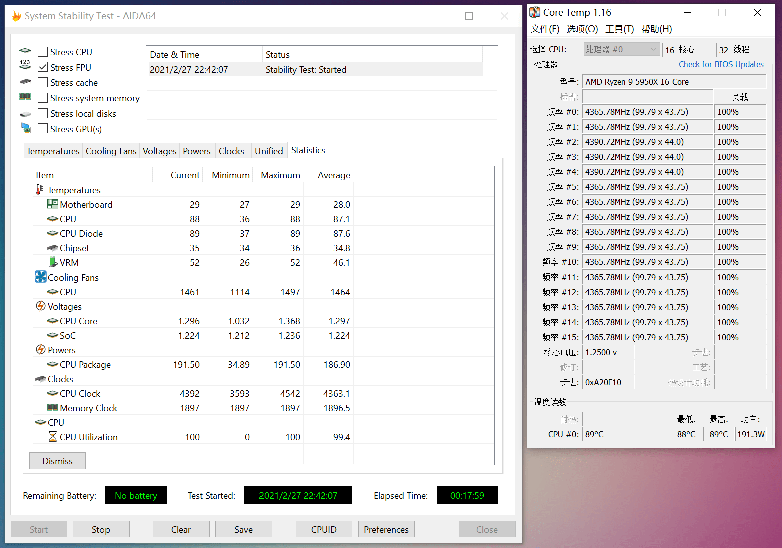Enable the Stress cache checkbox
This screenshot has width=782, height=548.
(x=43, y=82)
